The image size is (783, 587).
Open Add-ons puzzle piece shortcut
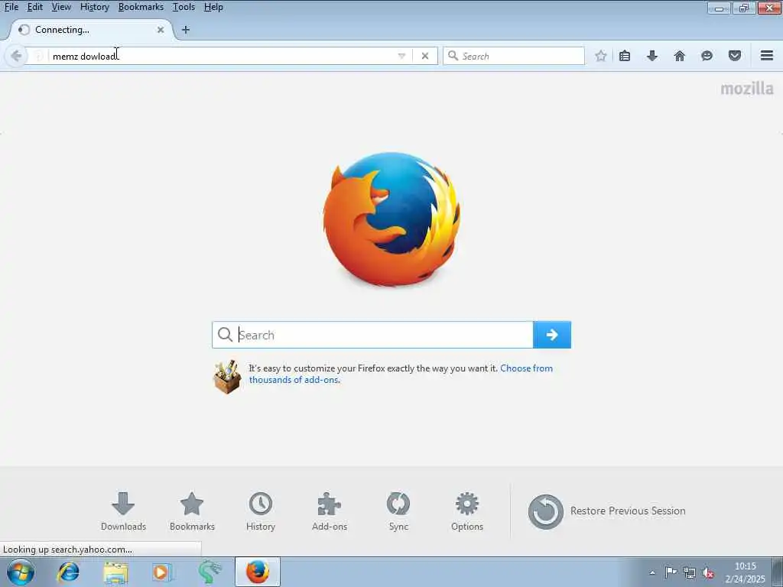[330, 511]
